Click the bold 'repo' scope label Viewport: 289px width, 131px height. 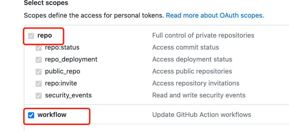pyautogui.click(x=45, y=35)
